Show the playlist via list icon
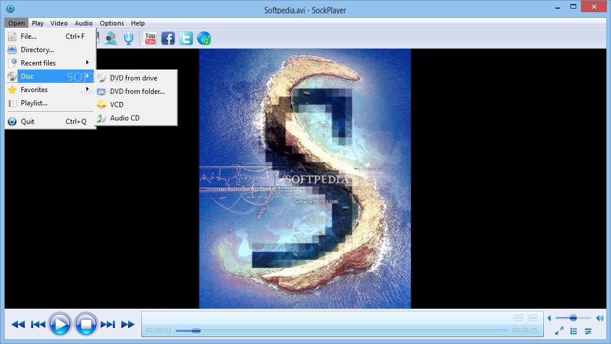Screen dimensions: 611x344 [573, 331]
